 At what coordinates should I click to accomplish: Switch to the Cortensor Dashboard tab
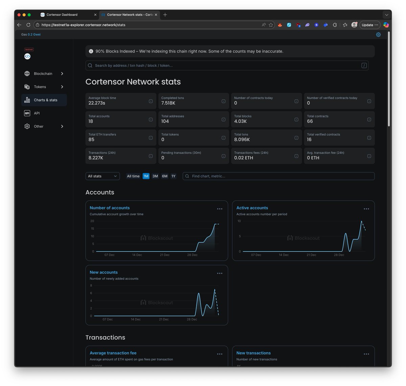click(68, 15)
